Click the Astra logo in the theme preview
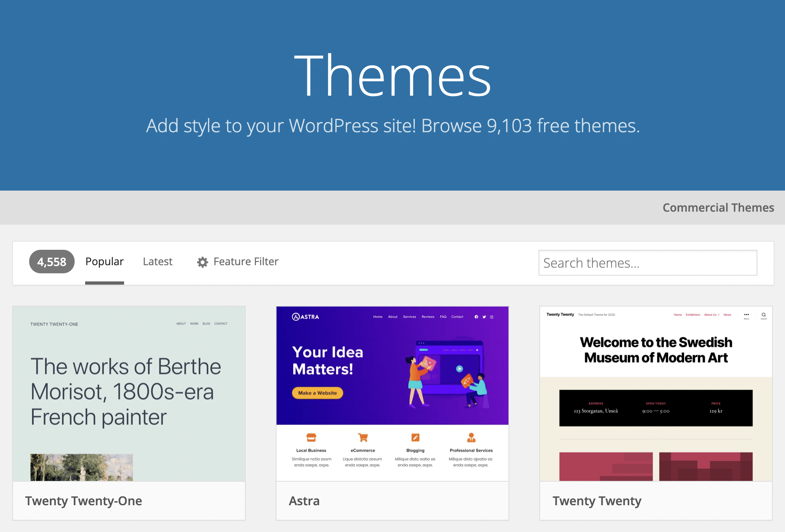The height and width of the screenshot is (532, 785). click(x=305, y=317)
